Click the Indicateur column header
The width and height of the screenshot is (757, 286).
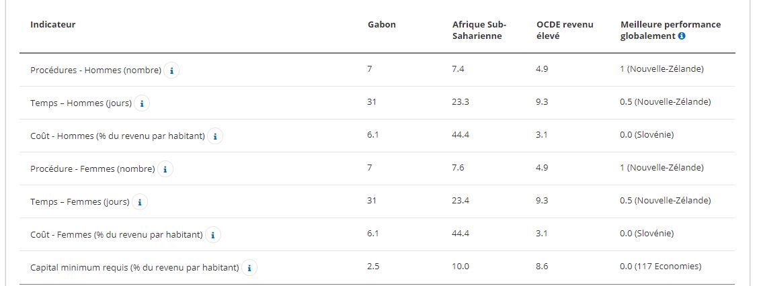[x=52, y=25]
